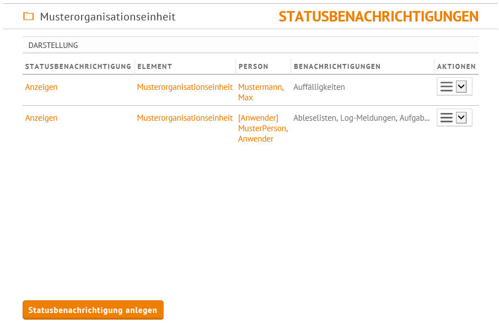Expand the DARSTELLUNG section bar
Image resolution: width=499 pixels, height=329 pixels.
click(x=250, y=45)
